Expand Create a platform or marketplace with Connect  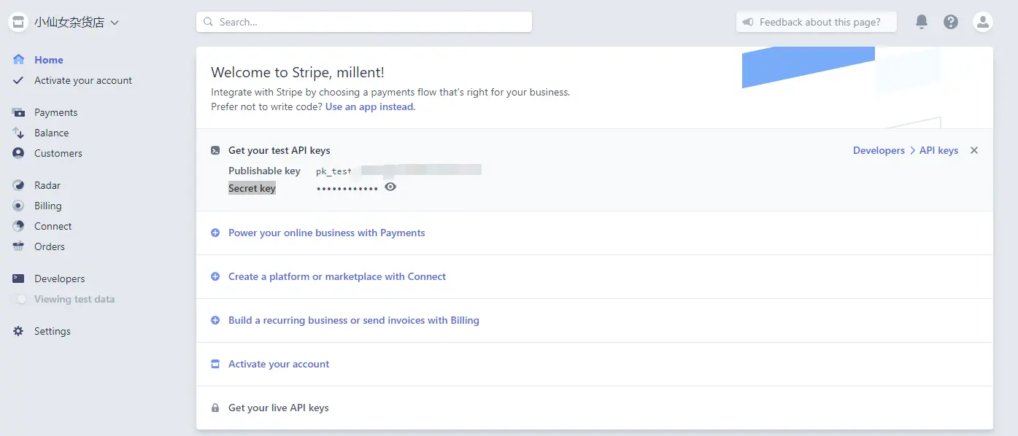(337, 276)
